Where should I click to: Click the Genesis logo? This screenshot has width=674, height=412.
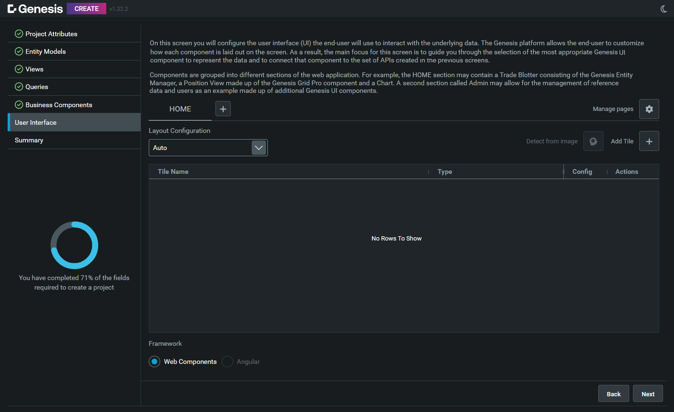pos(35,9)
